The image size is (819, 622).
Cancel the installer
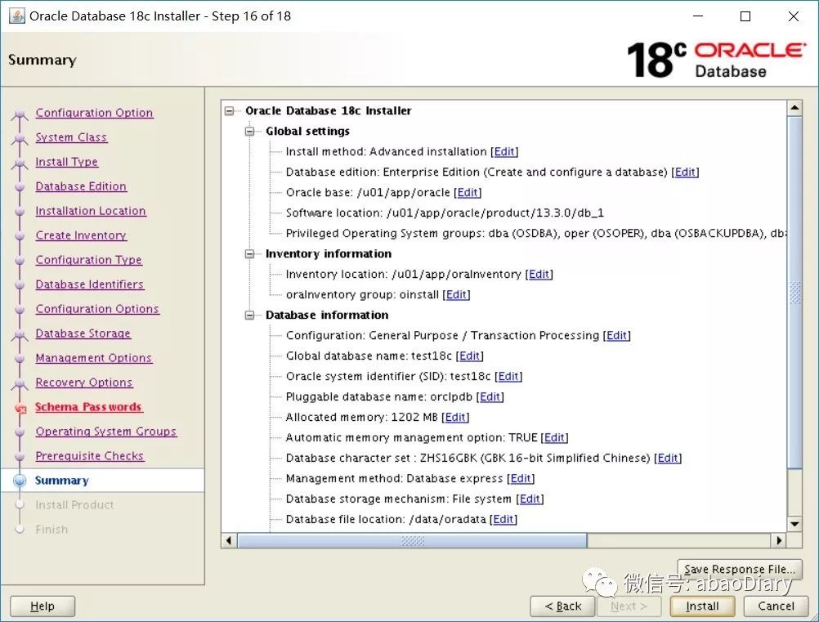coord(776,606)
